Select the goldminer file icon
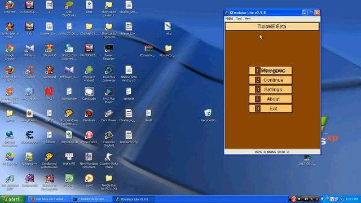Image resolution: width=361 pixels, height=203 pixels. point(49,137)
